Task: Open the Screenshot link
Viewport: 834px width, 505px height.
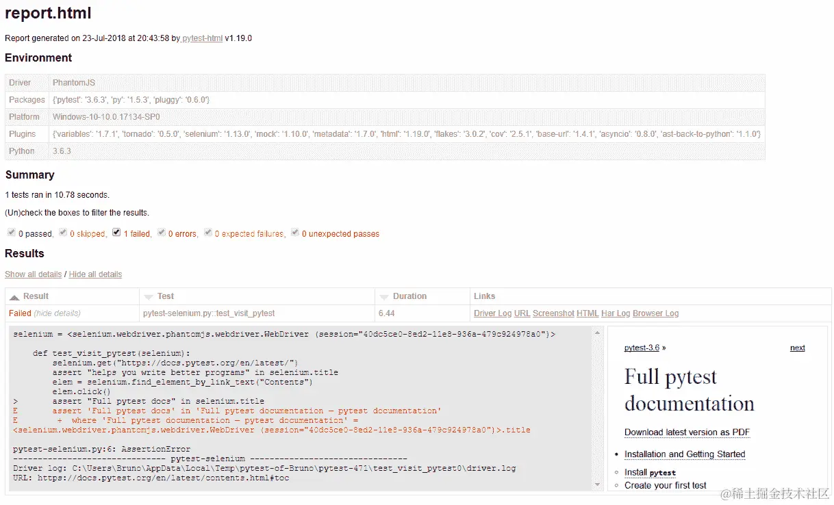Action: click(x=553, y=313)
